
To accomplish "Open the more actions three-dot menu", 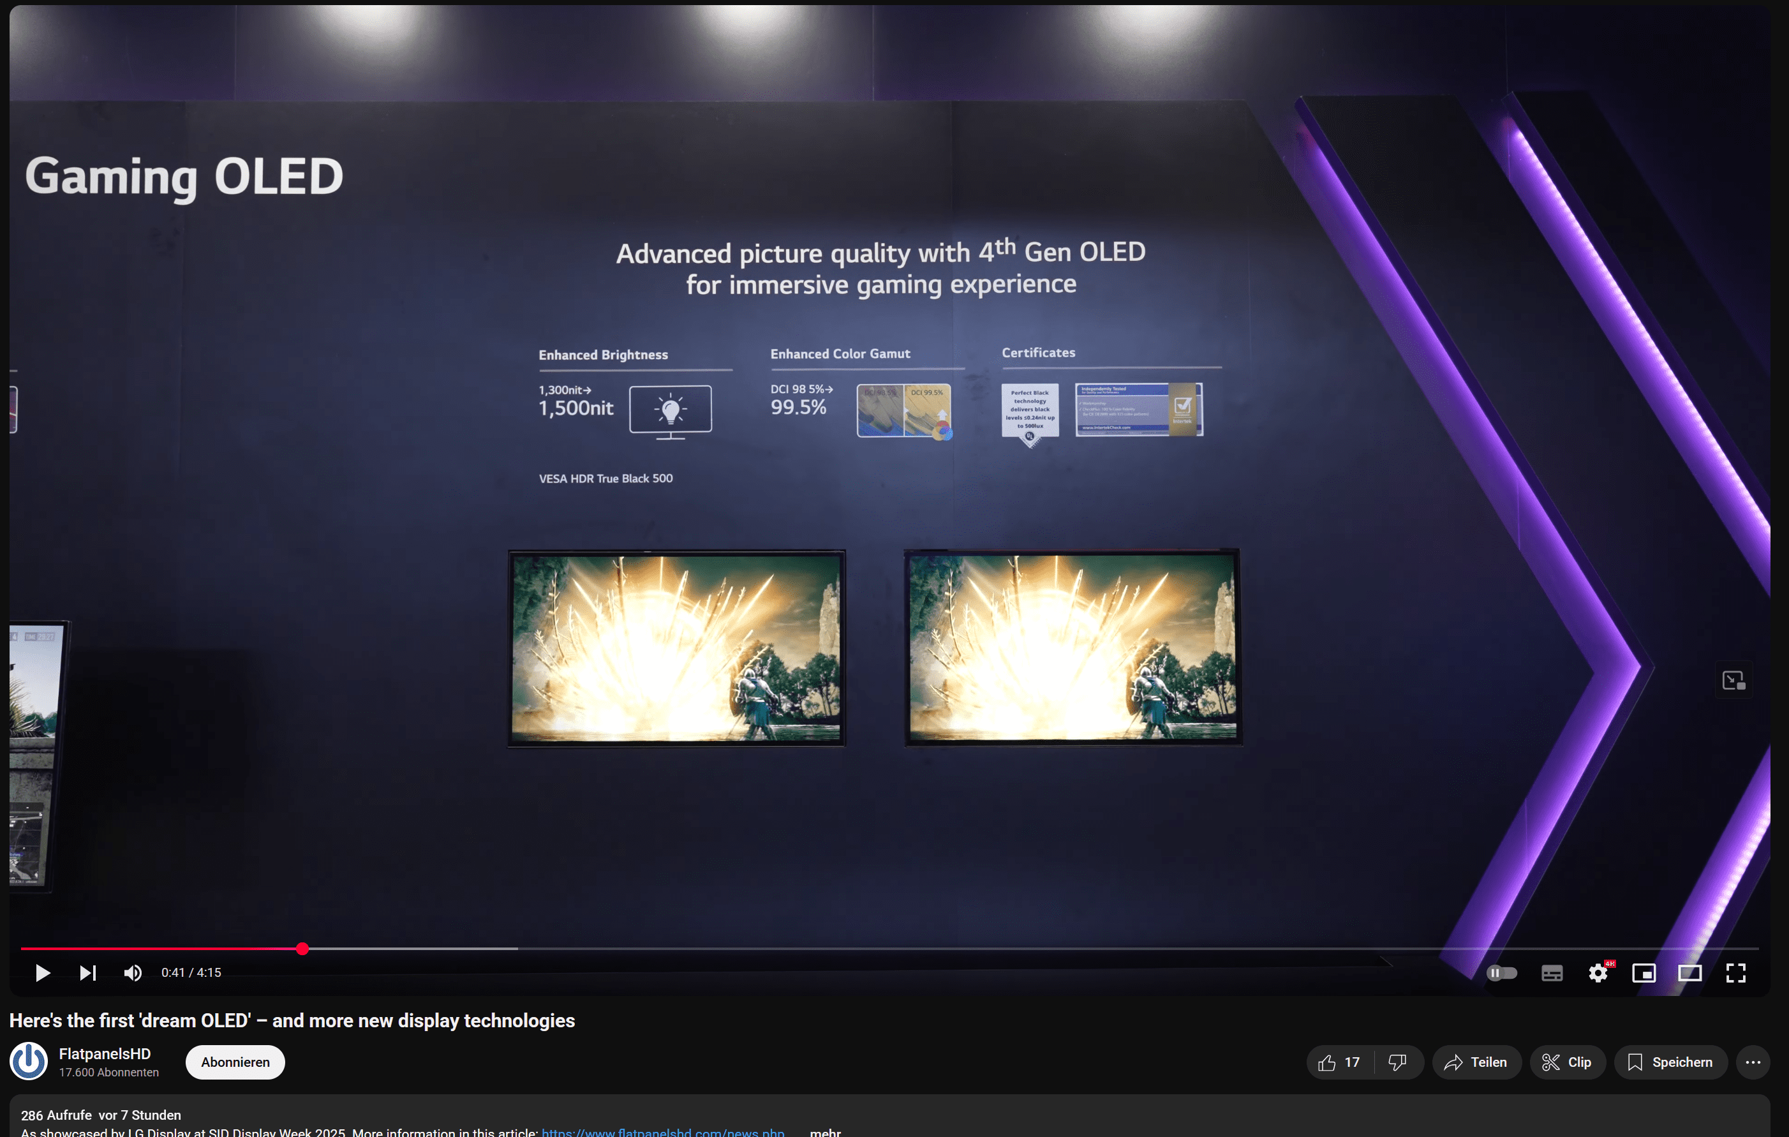I will click(x=1753, y=1063).
